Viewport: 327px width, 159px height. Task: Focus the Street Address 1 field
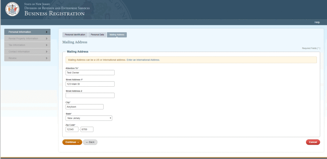point(90,84)
